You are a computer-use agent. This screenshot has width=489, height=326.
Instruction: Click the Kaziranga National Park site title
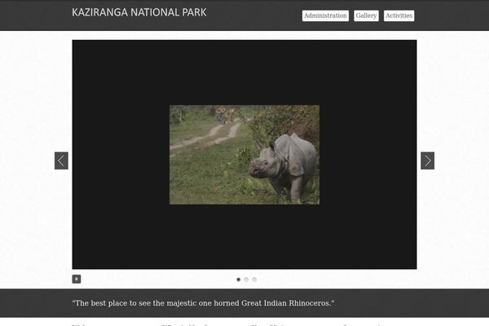(139, 12)
